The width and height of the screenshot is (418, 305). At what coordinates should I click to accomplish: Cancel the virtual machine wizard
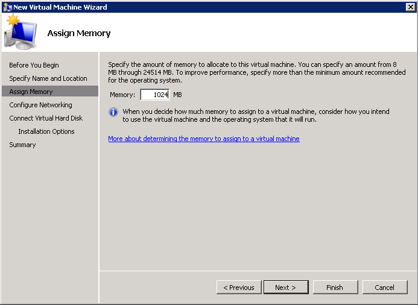tap(384, 288)
